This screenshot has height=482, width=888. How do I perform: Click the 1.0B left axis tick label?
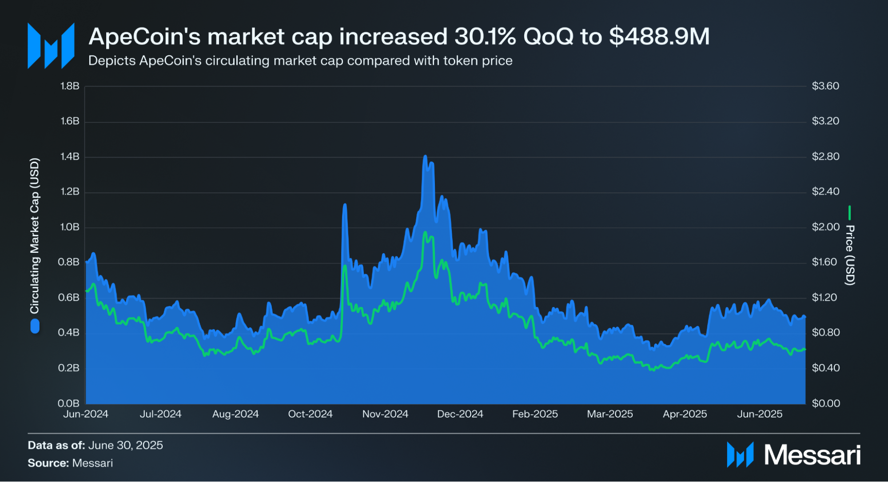click(70, 227)
